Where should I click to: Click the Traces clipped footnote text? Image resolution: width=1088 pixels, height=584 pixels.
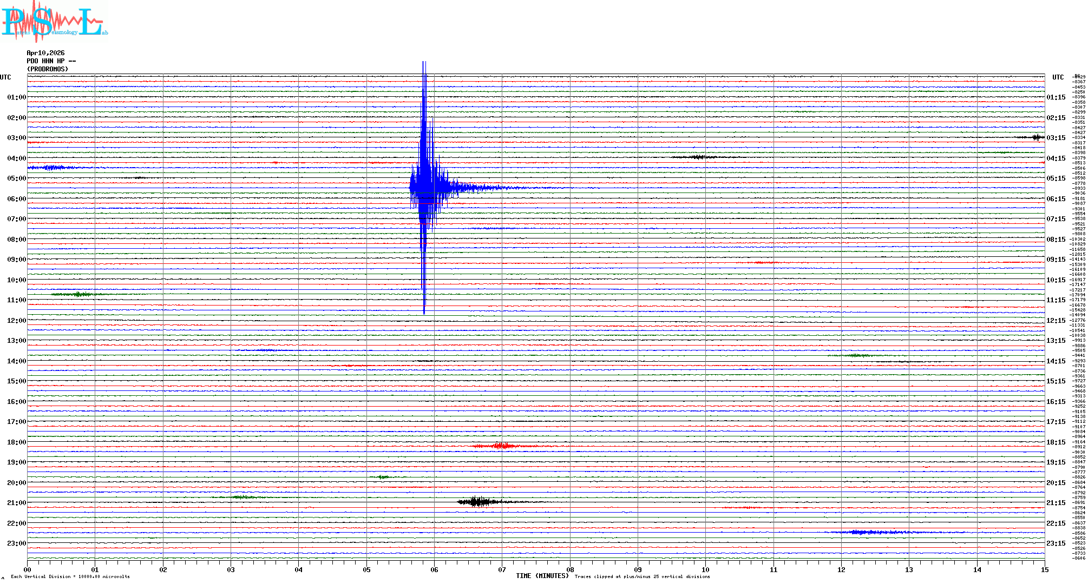click(642, 577)
